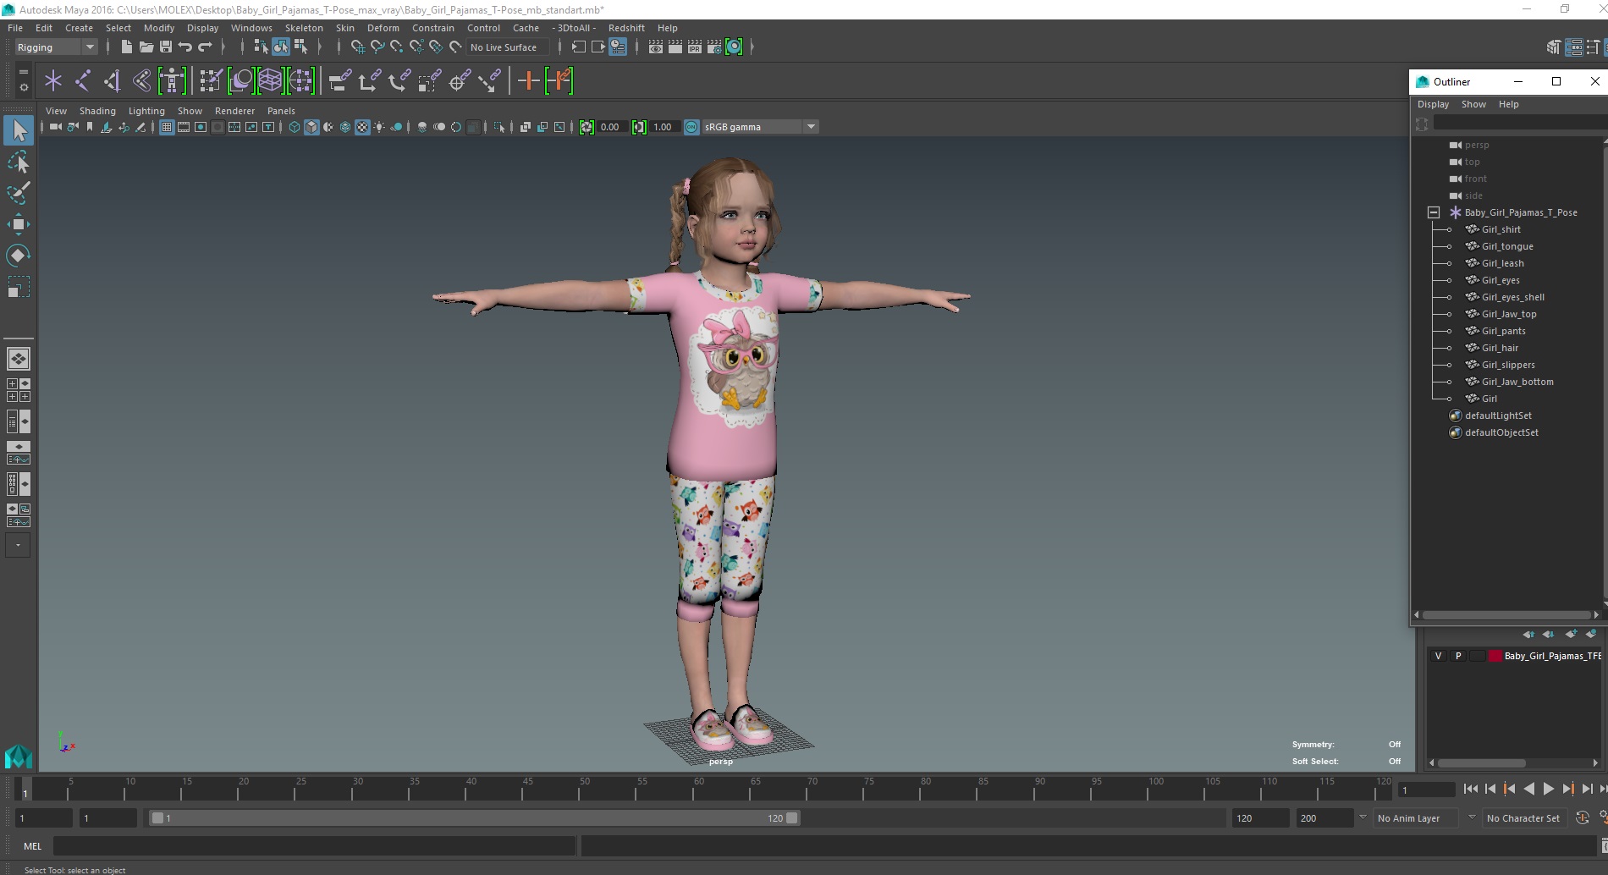Pick the Paint selection tool

(19, 193)
